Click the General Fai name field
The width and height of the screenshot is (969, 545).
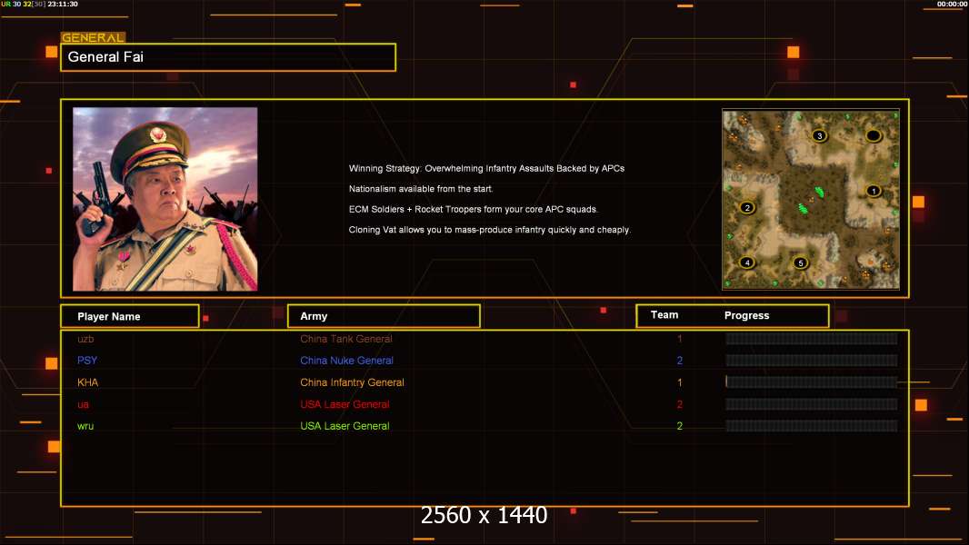click(x=227, y=57)
